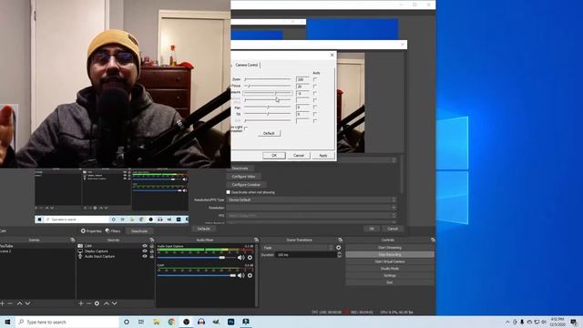Open Cam audio mixer settings gear
The height and width of the screenshot is (328, 583).
tap(250, 275)
